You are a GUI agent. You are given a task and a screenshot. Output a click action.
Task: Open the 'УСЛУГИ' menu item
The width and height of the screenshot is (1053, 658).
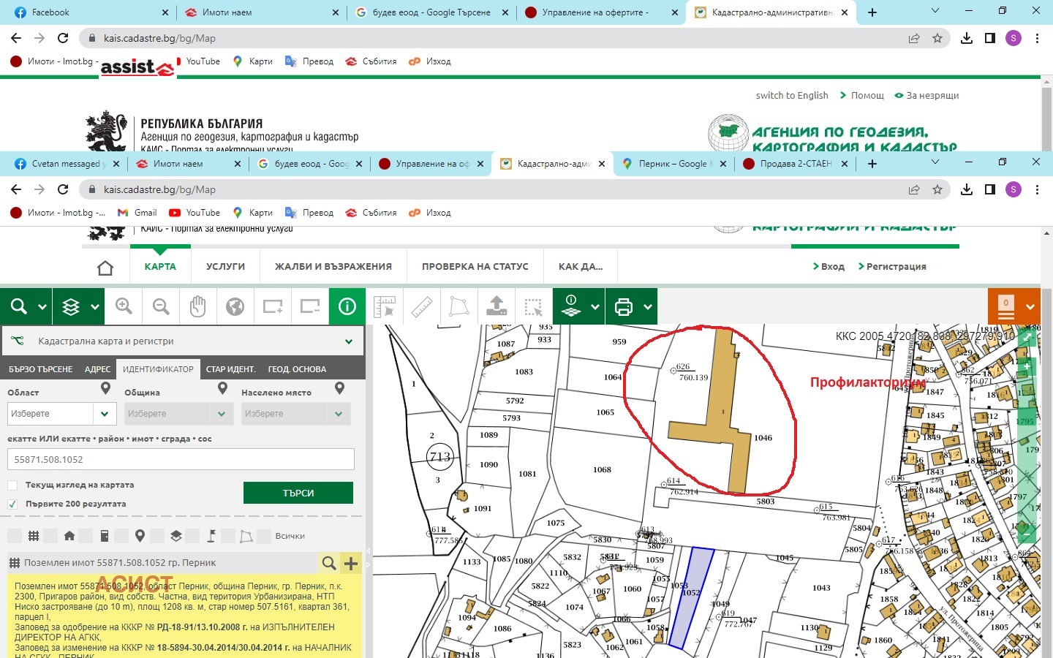coord(225,267)
